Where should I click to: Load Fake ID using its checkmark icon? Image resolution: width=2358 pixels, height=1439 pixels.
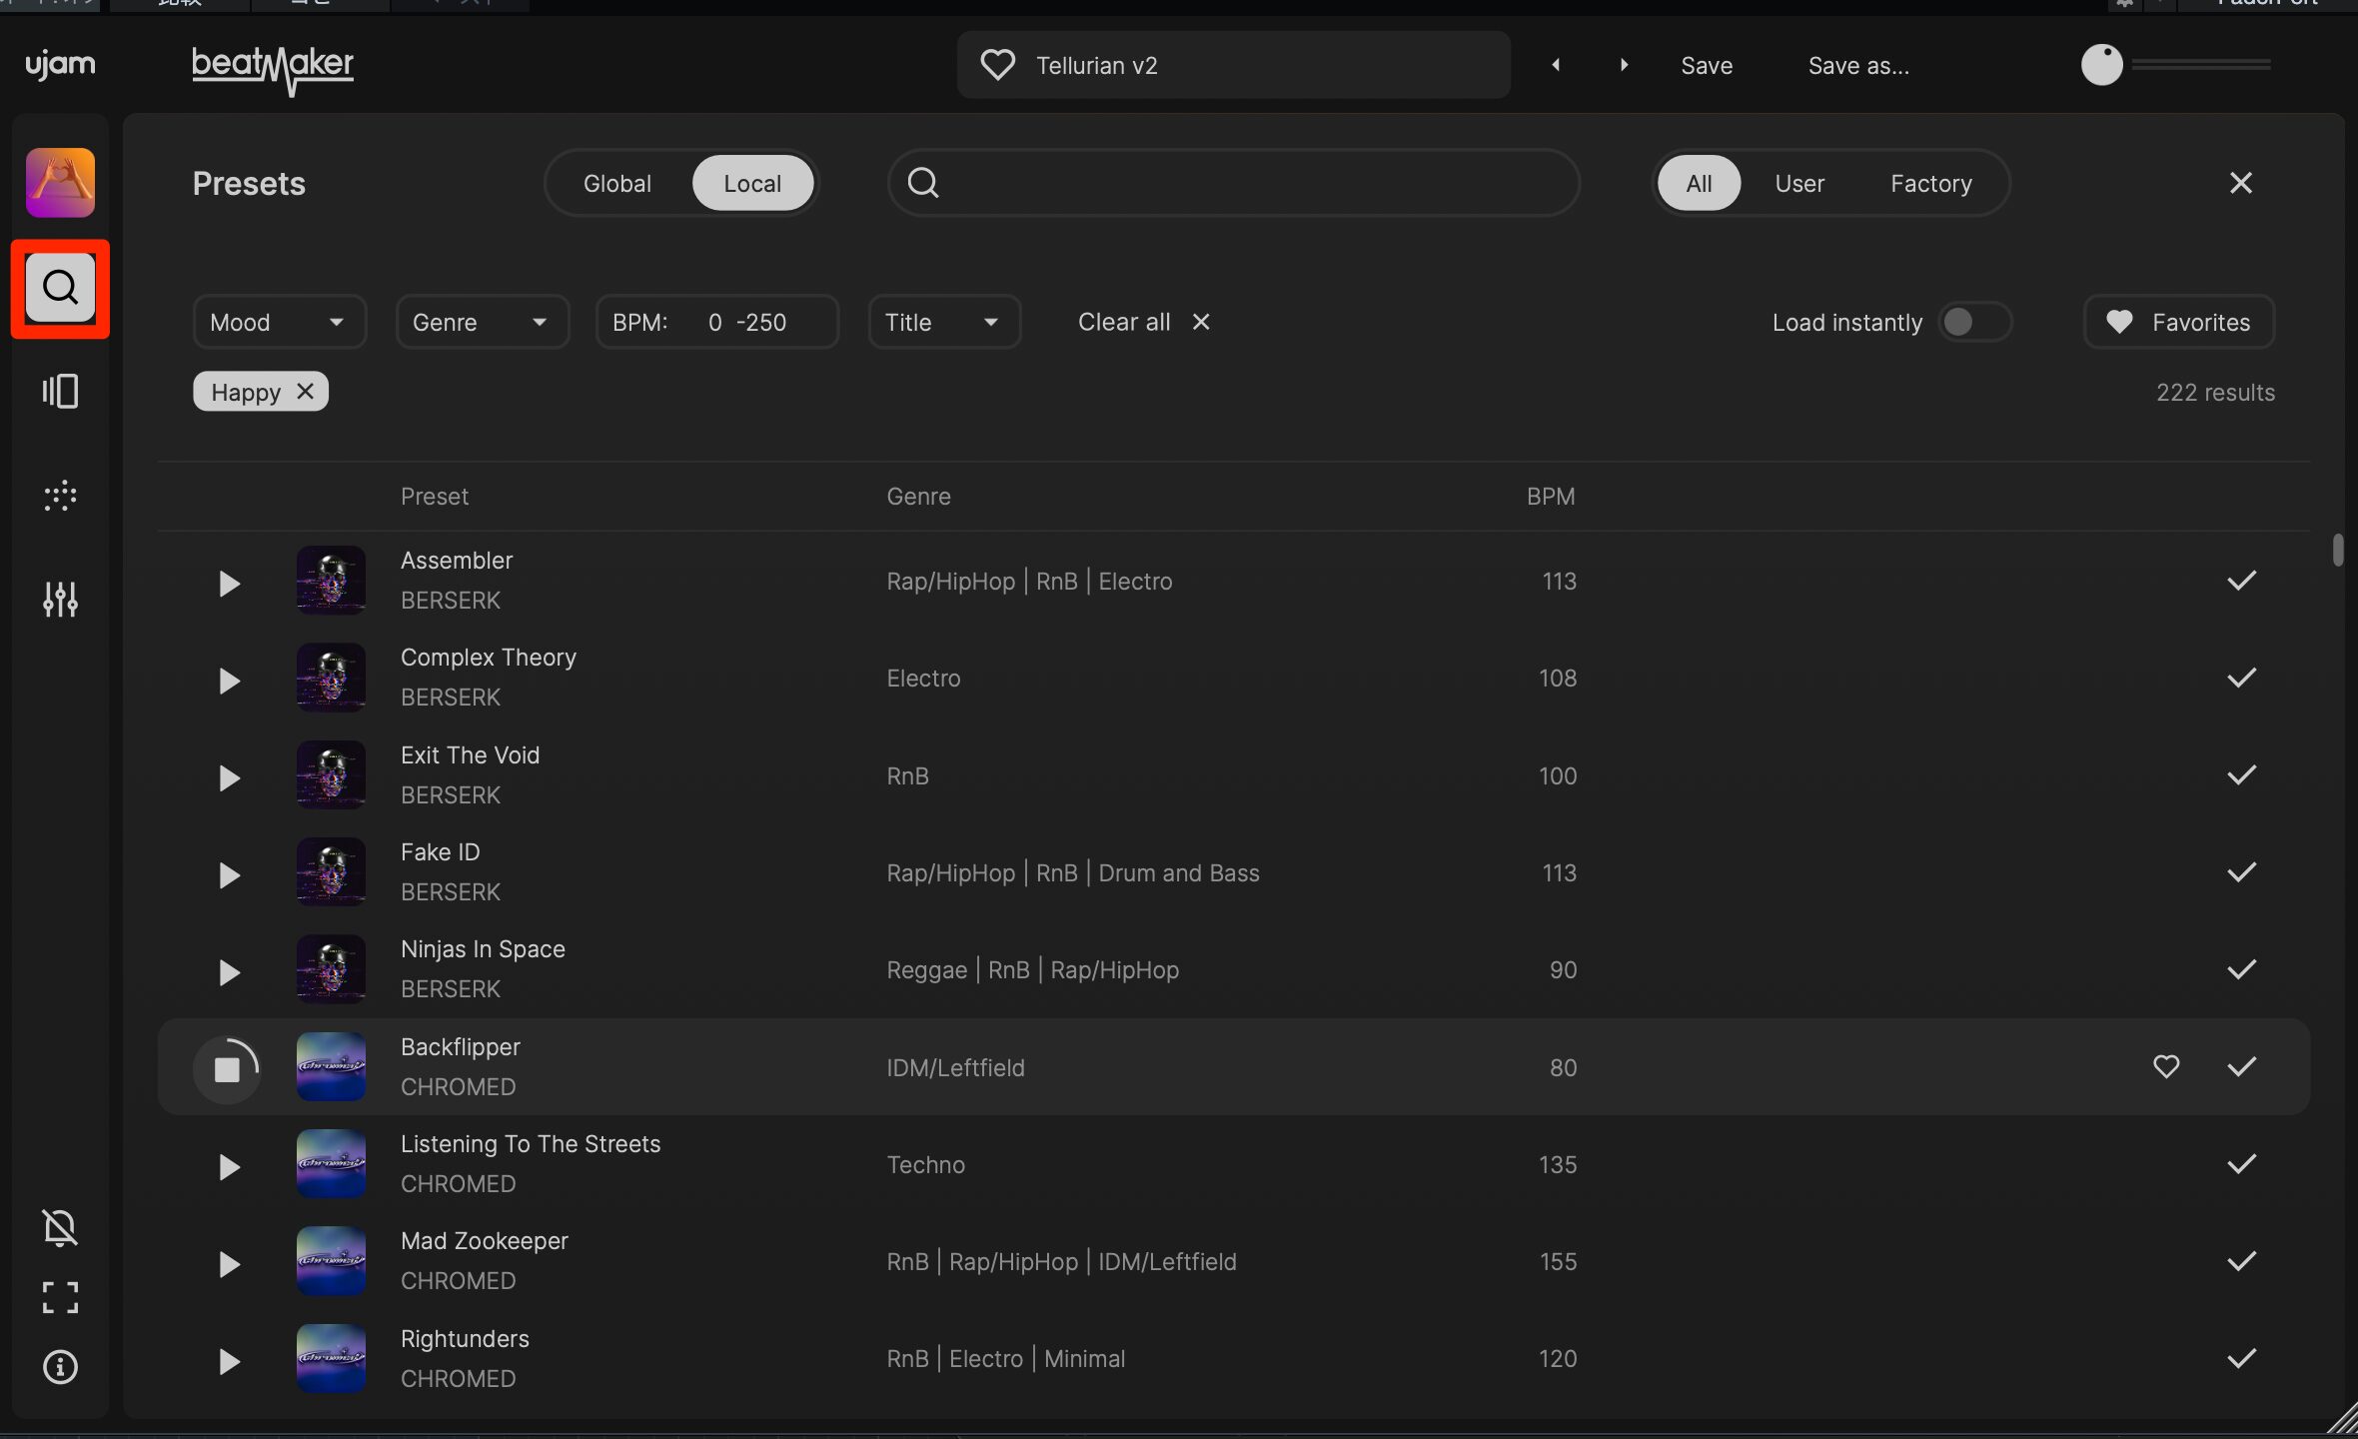point(2241,872)
